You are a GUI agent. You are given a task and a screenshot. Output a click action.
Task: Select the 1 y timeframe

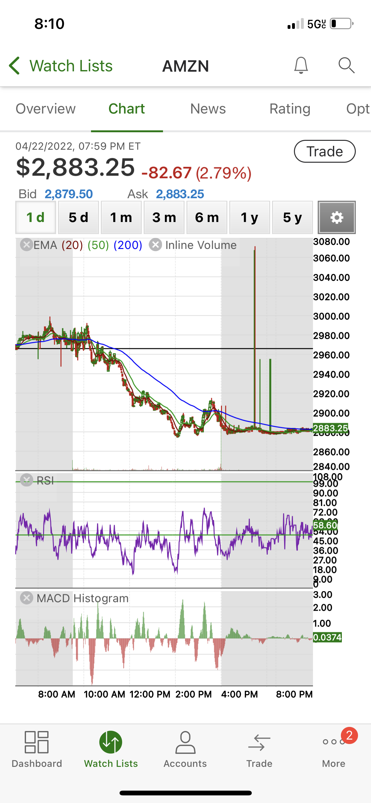point(250,217)
